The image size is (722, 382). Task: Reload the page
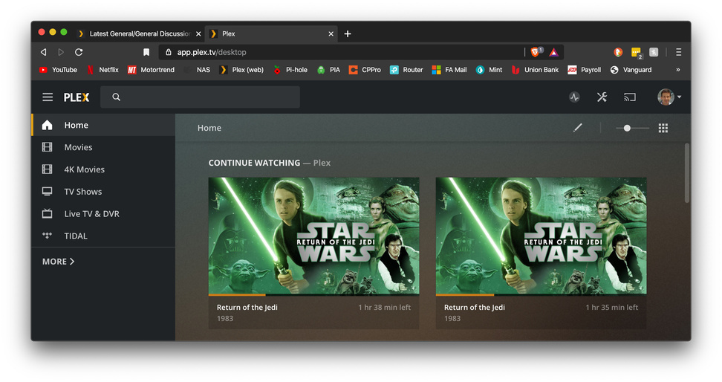click(79, 52)
